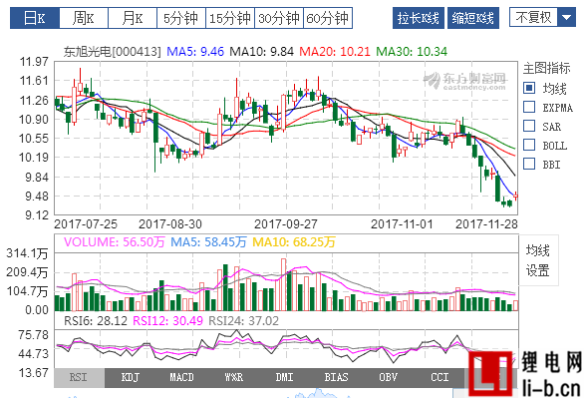Click the 主图指标 heading
The height and width of the screenshot is (398, 584).
click(x=546, y=68)
